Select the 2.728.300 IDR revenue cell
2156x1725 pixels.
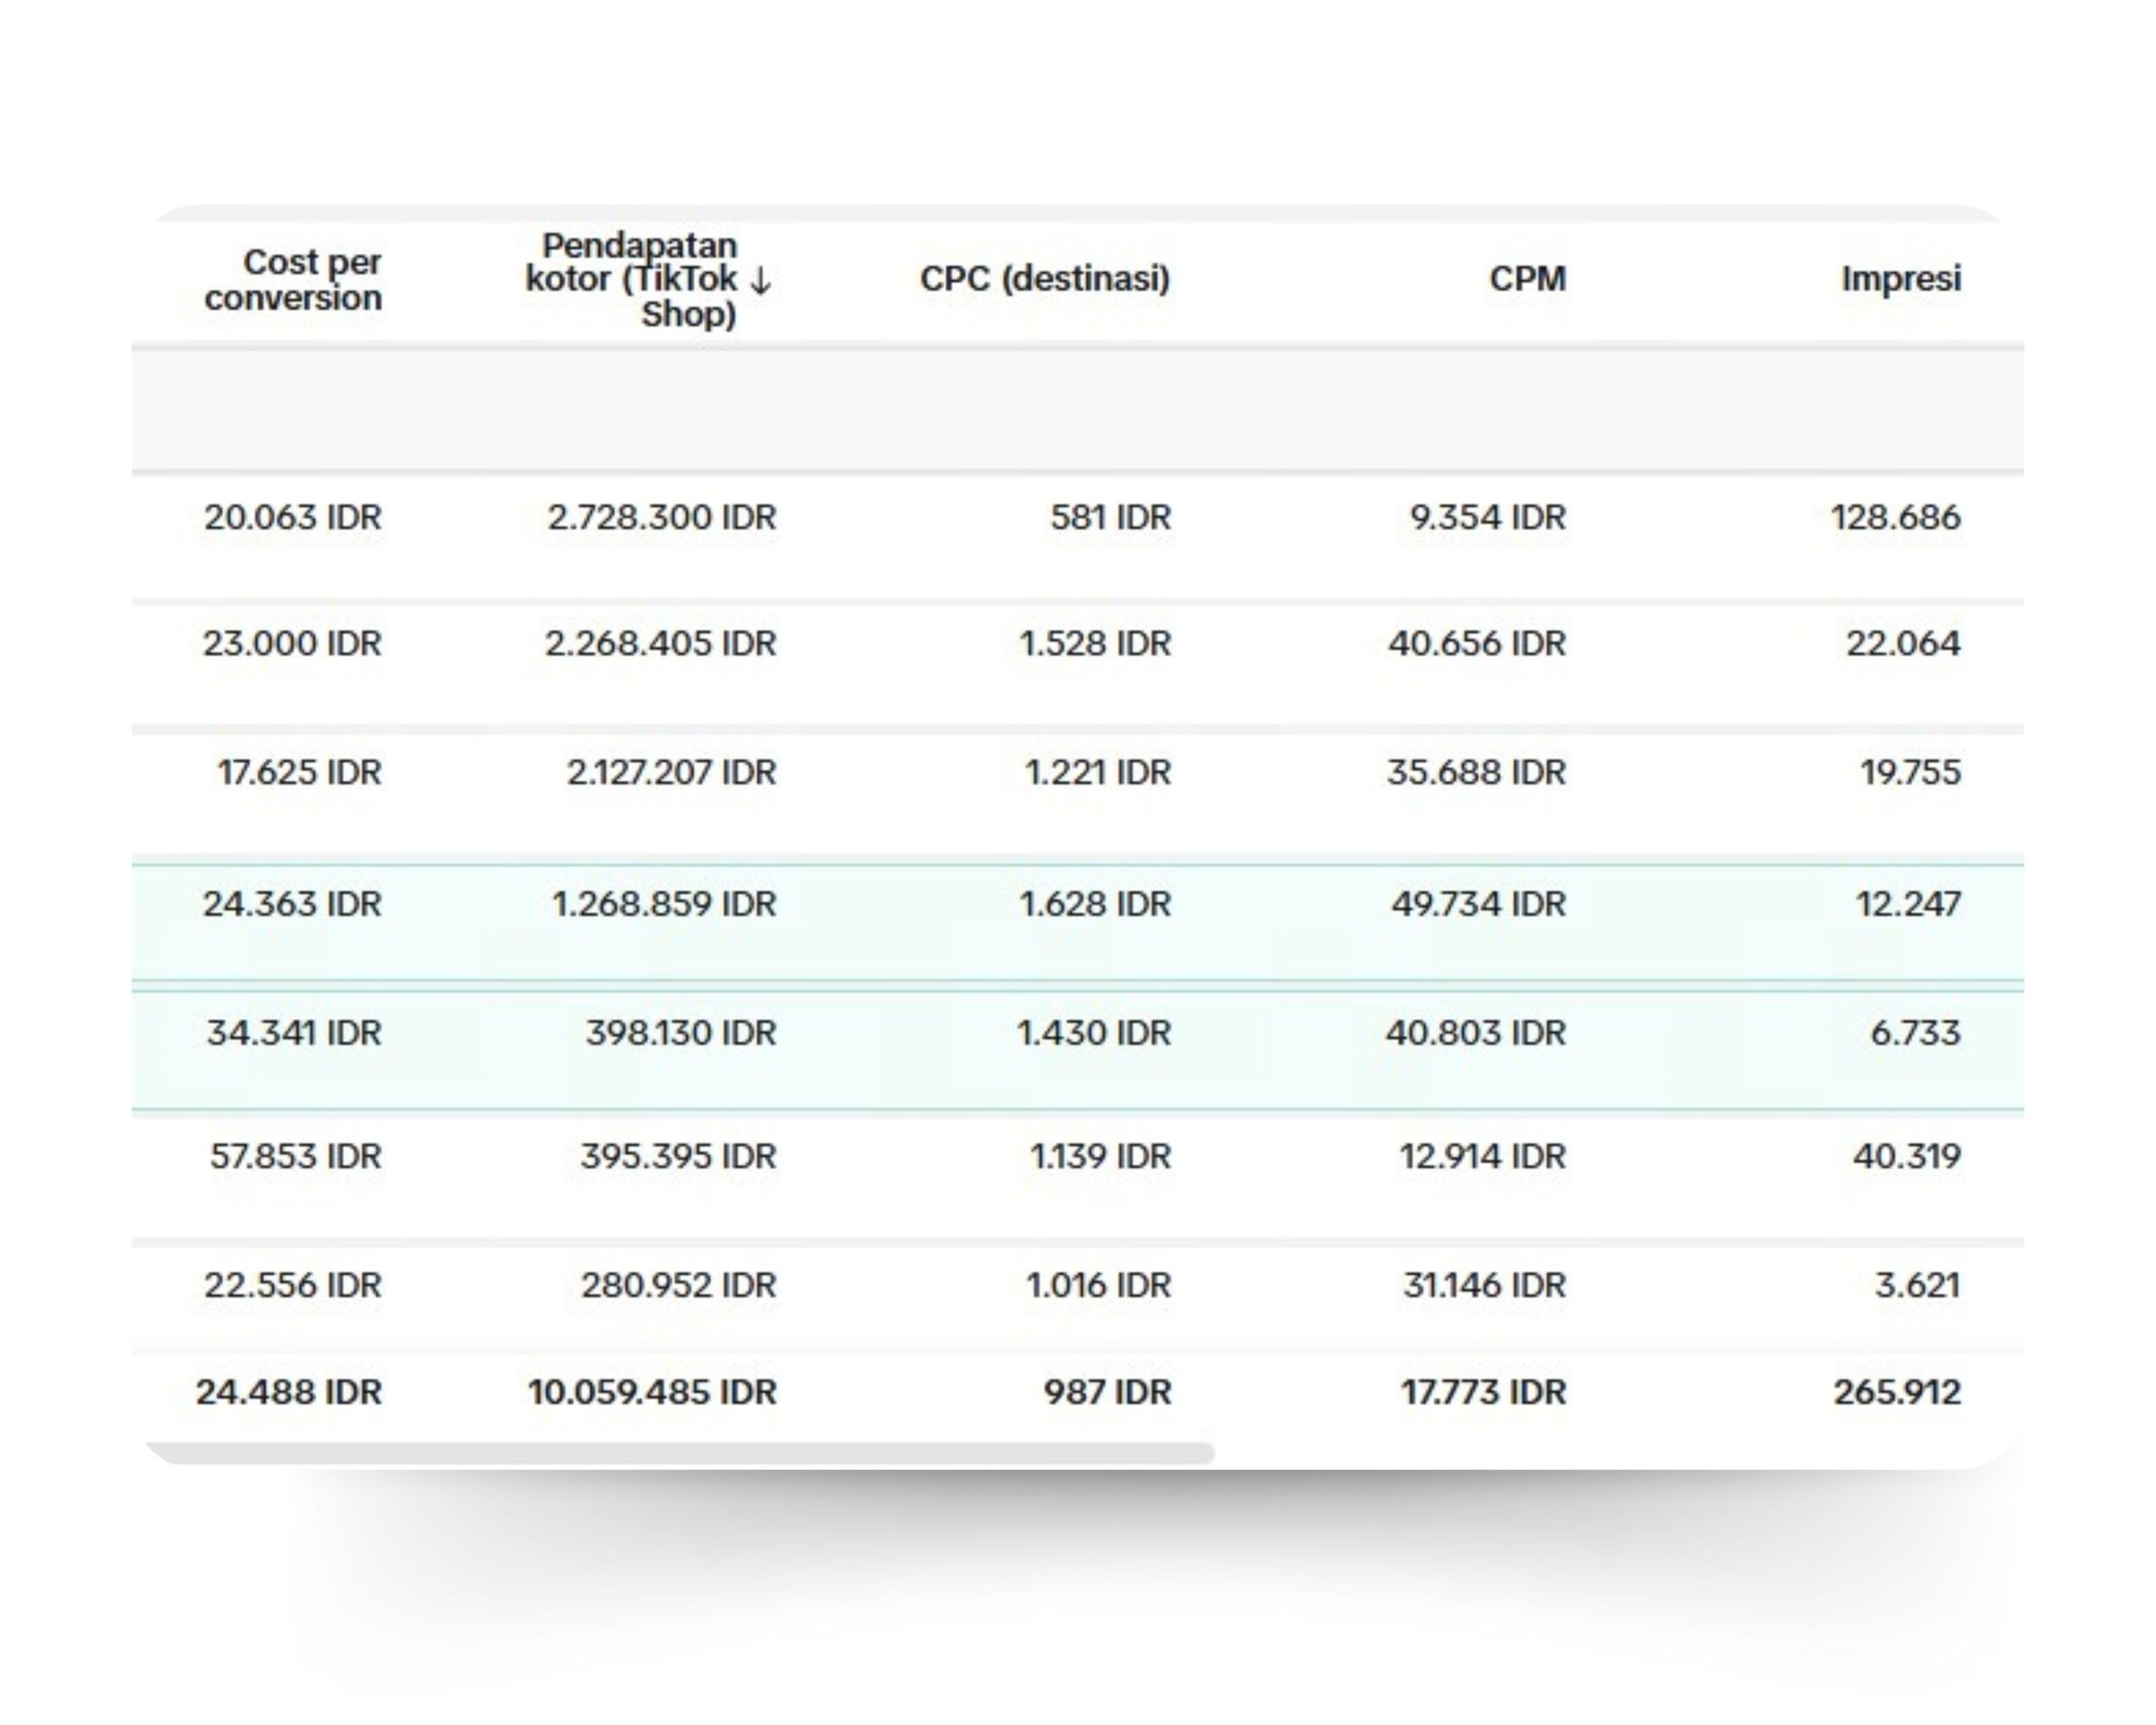(x=661, y=518)
